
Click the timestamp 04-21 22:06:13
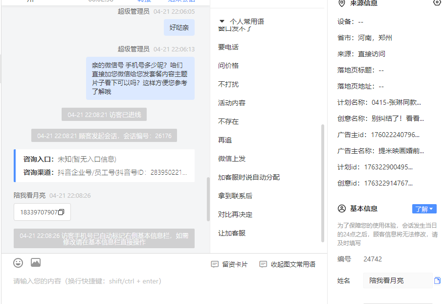(174, 49)
